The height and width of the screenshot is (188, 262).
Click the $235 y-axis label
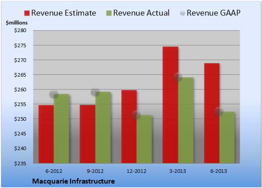(20, 163)
